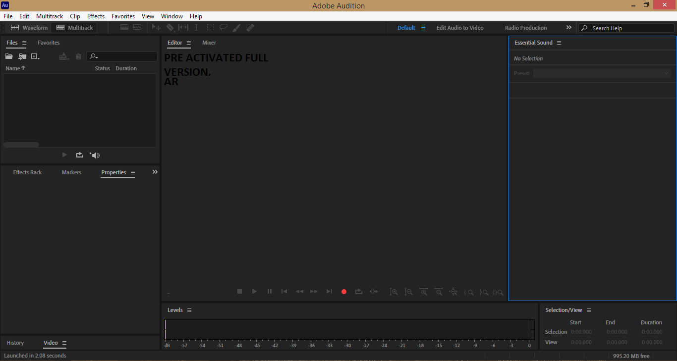Move playhead to next marker

[329, 292]
